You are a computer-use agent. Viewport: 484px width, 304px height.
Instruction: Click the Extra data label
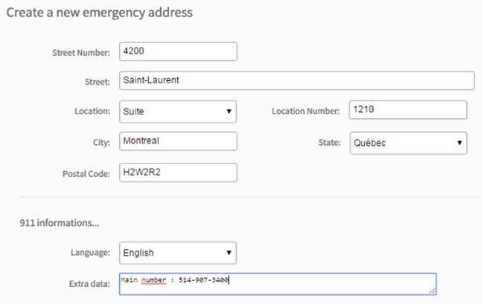[89, 284]
